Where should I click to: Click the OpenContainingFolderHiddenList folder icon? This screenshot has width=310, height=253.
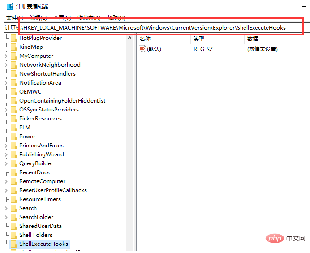click(x=13, y=101)
